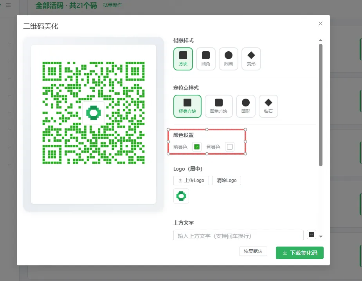
Task: Choose 经典方块 locator point style
Action: pos(187,106)
